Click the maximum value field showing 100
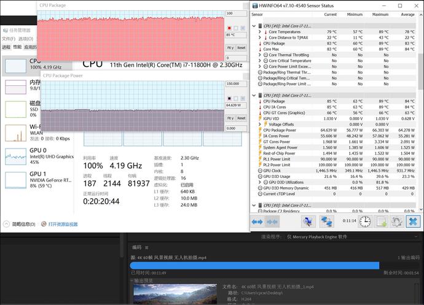Image resolution: width=424 pixels, height=305 pixels. click(x=236, y=14)
